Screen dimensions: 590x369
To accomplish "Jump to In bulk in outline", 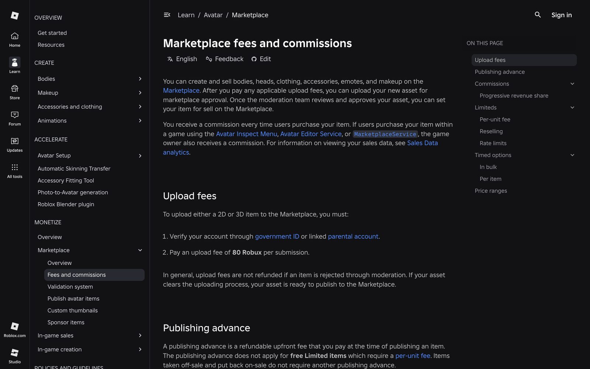I will click(488, 167).
